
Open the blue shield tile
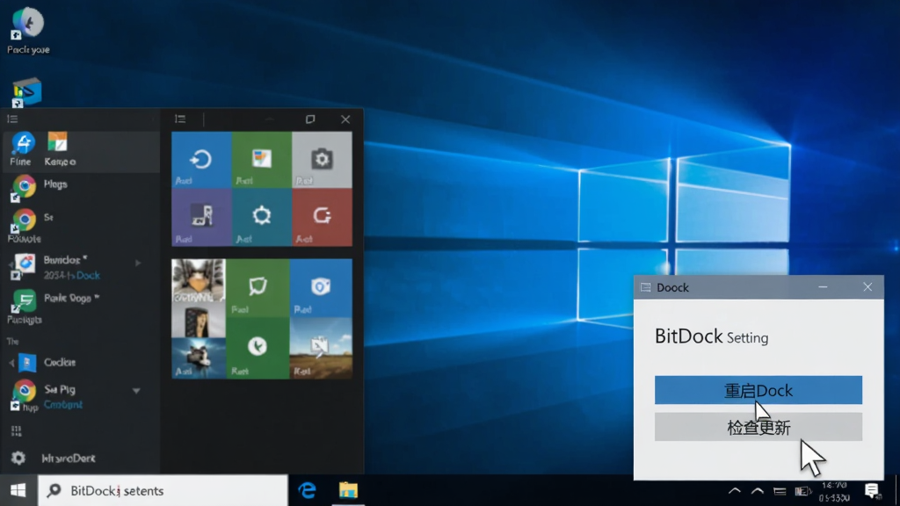pyautogui.click(x=321, y=287)
